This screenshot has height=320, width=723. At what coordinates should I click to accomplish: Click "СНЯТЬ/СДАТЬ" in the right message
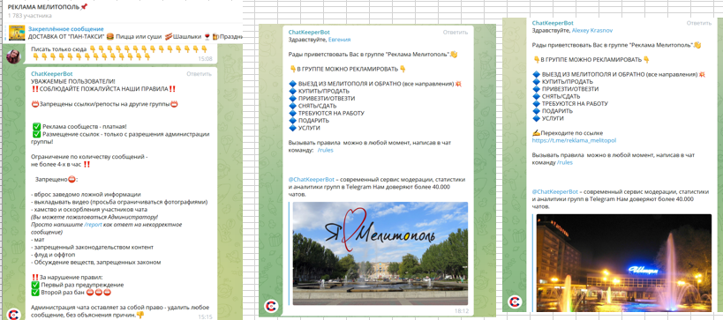point(561,96)
